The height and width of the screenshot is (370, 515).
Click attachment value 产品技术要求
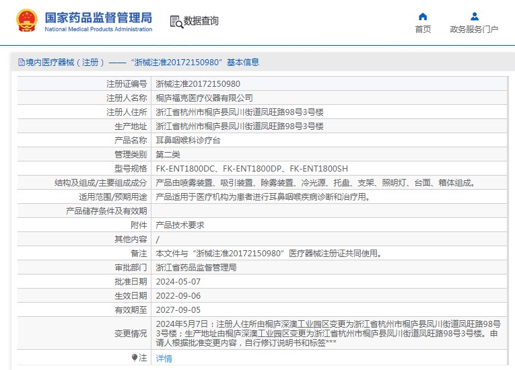coord(180,225)
